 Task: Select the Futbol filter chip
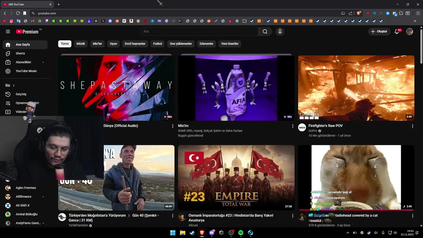pos(158,44)
